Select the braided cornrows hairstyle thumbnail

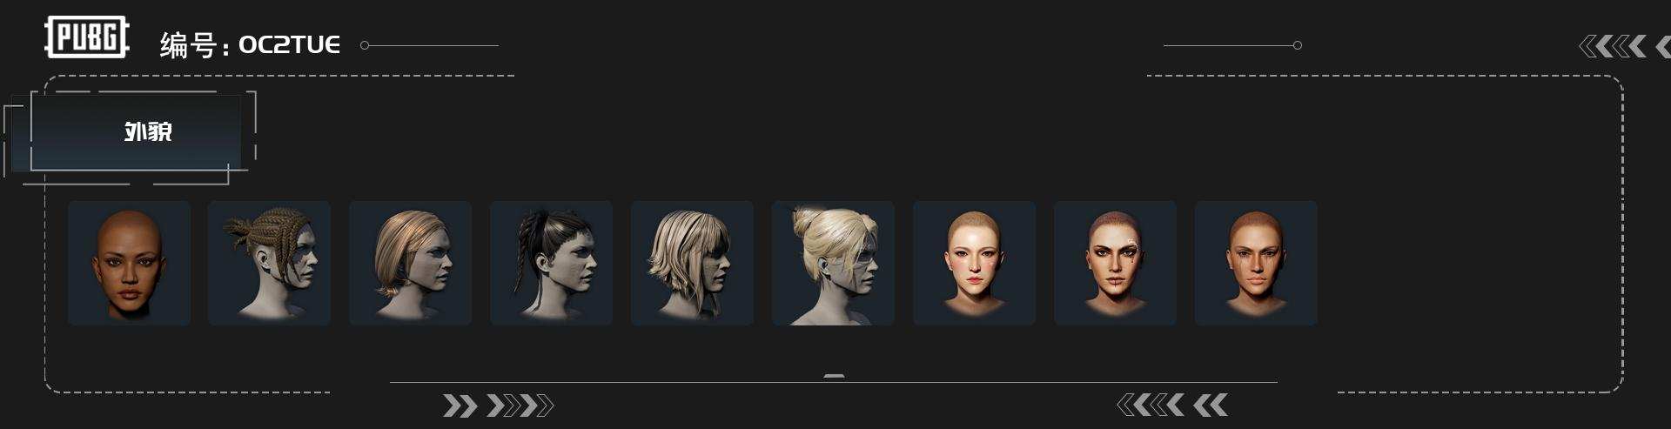[x=269, y=263]
